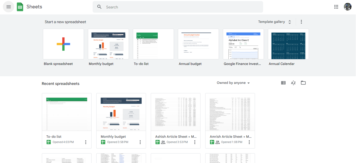Choose the Monthly budget template
This screenshot has height=163, width=356.
point(108,44)
